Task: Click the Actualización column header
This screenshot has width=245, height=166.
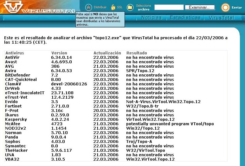Action: [107, 53]
